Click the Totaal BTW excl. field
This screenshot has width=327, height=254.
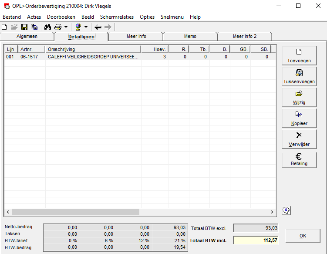click(256, 228)
